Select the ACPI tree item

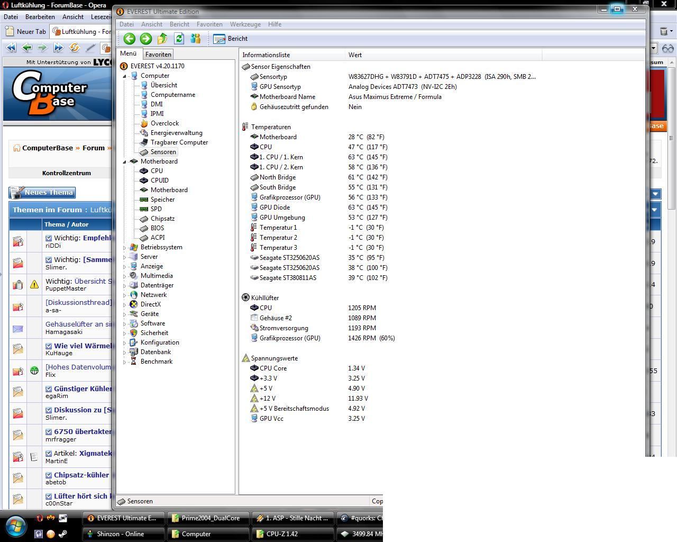158,238
